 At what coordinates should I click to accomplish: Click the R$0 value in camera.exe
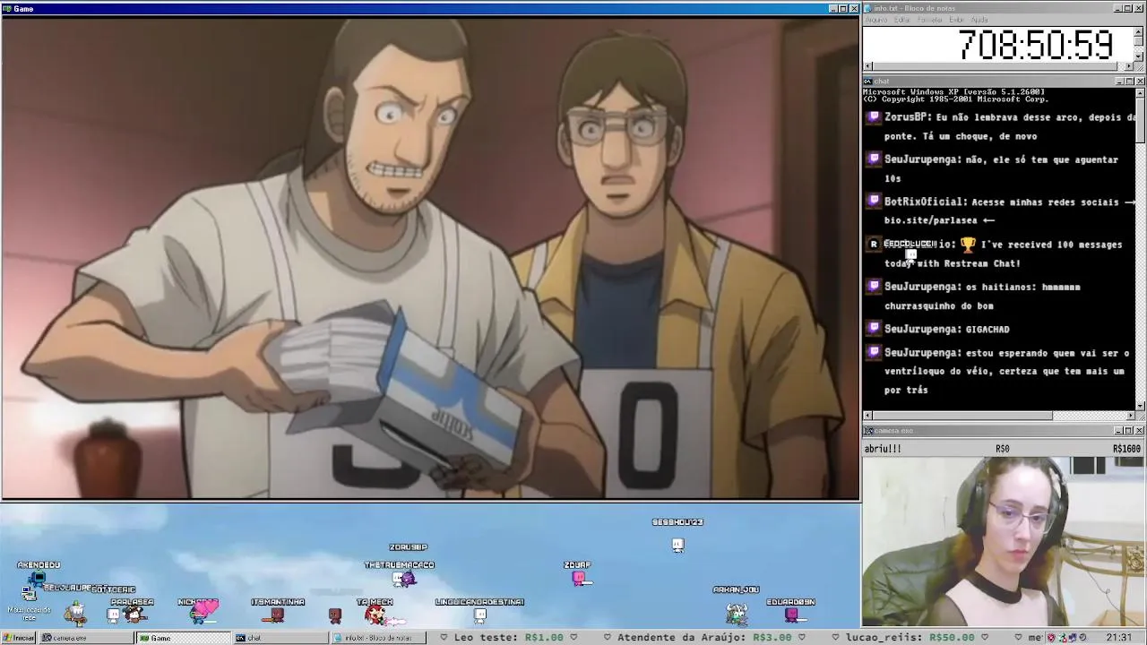(1003, 449)
